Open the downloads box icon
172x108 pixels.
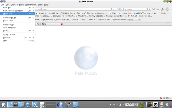(x=162, y=9)
